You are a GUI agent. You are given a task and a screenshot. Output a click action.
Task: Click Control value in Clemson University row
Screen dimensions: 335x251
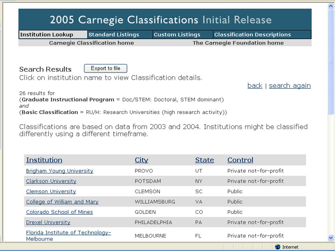(235, 191)
